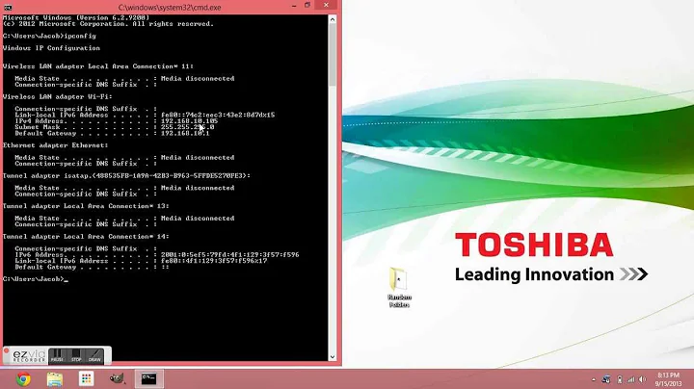Click the cmd vertical scrollbar thumb
Image resolution: width=694 pixels, height=389 pixels.
coord(333,55)
